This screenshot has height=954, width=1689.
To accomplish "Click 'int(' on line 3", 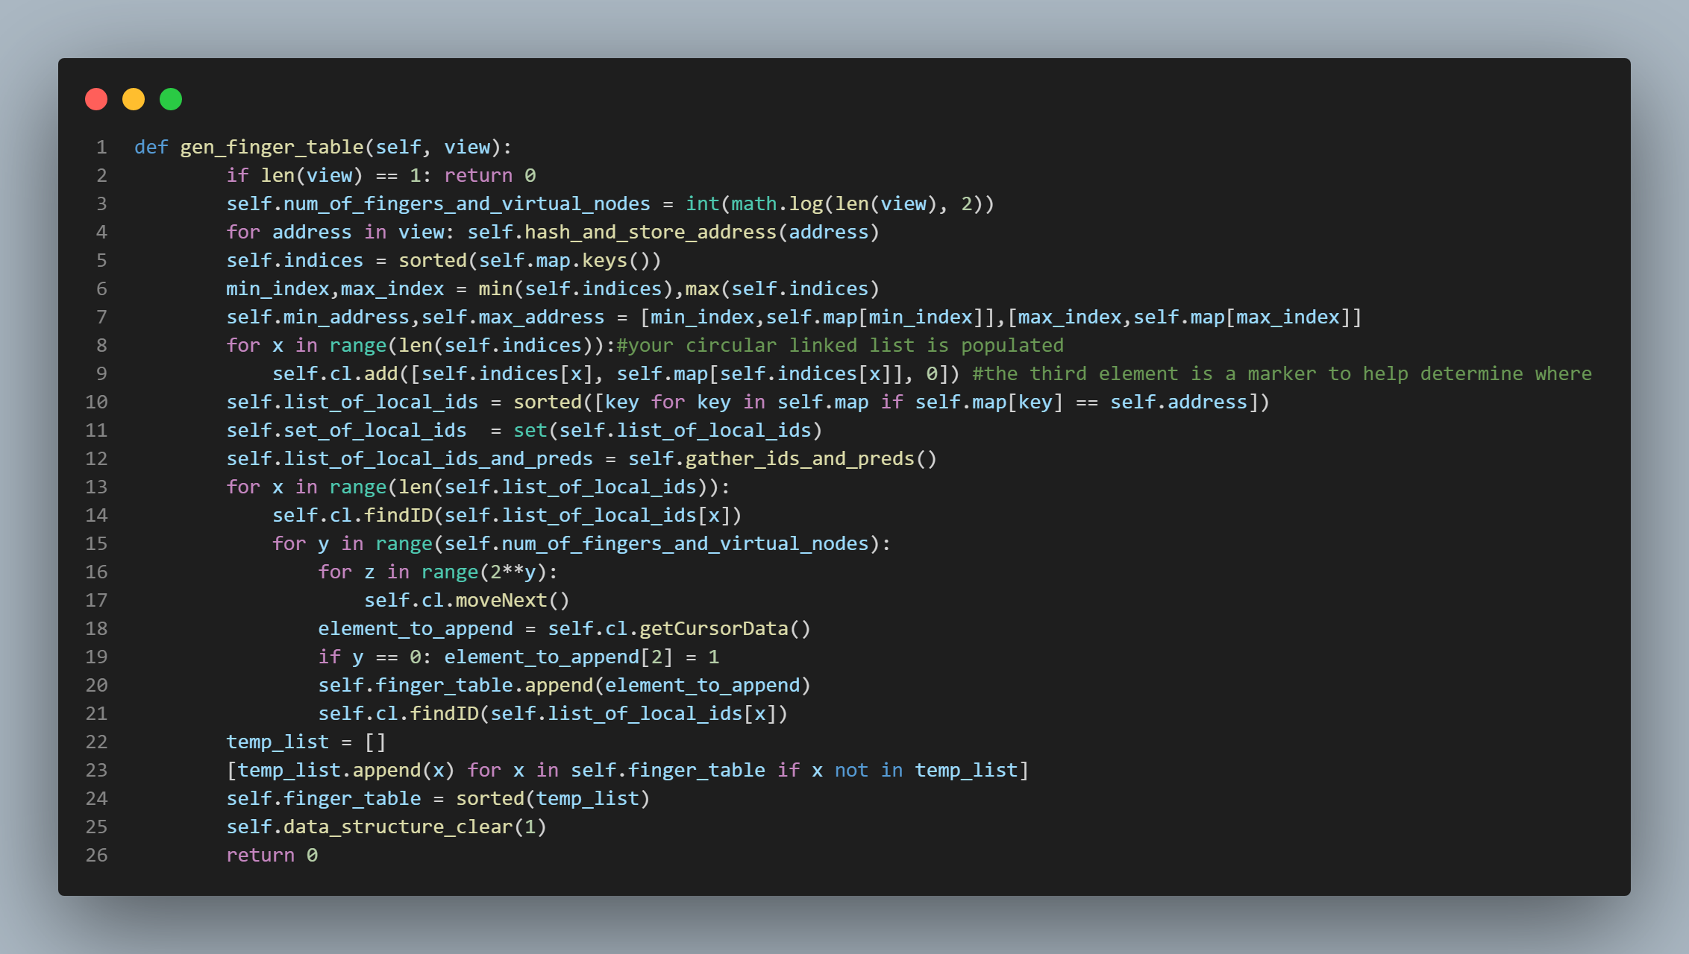I will pos(708,203).
